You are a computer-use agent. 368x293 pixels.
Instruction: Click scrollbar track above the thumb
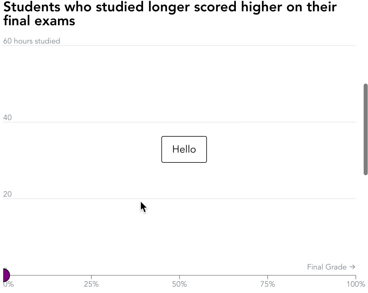[366, 42]
